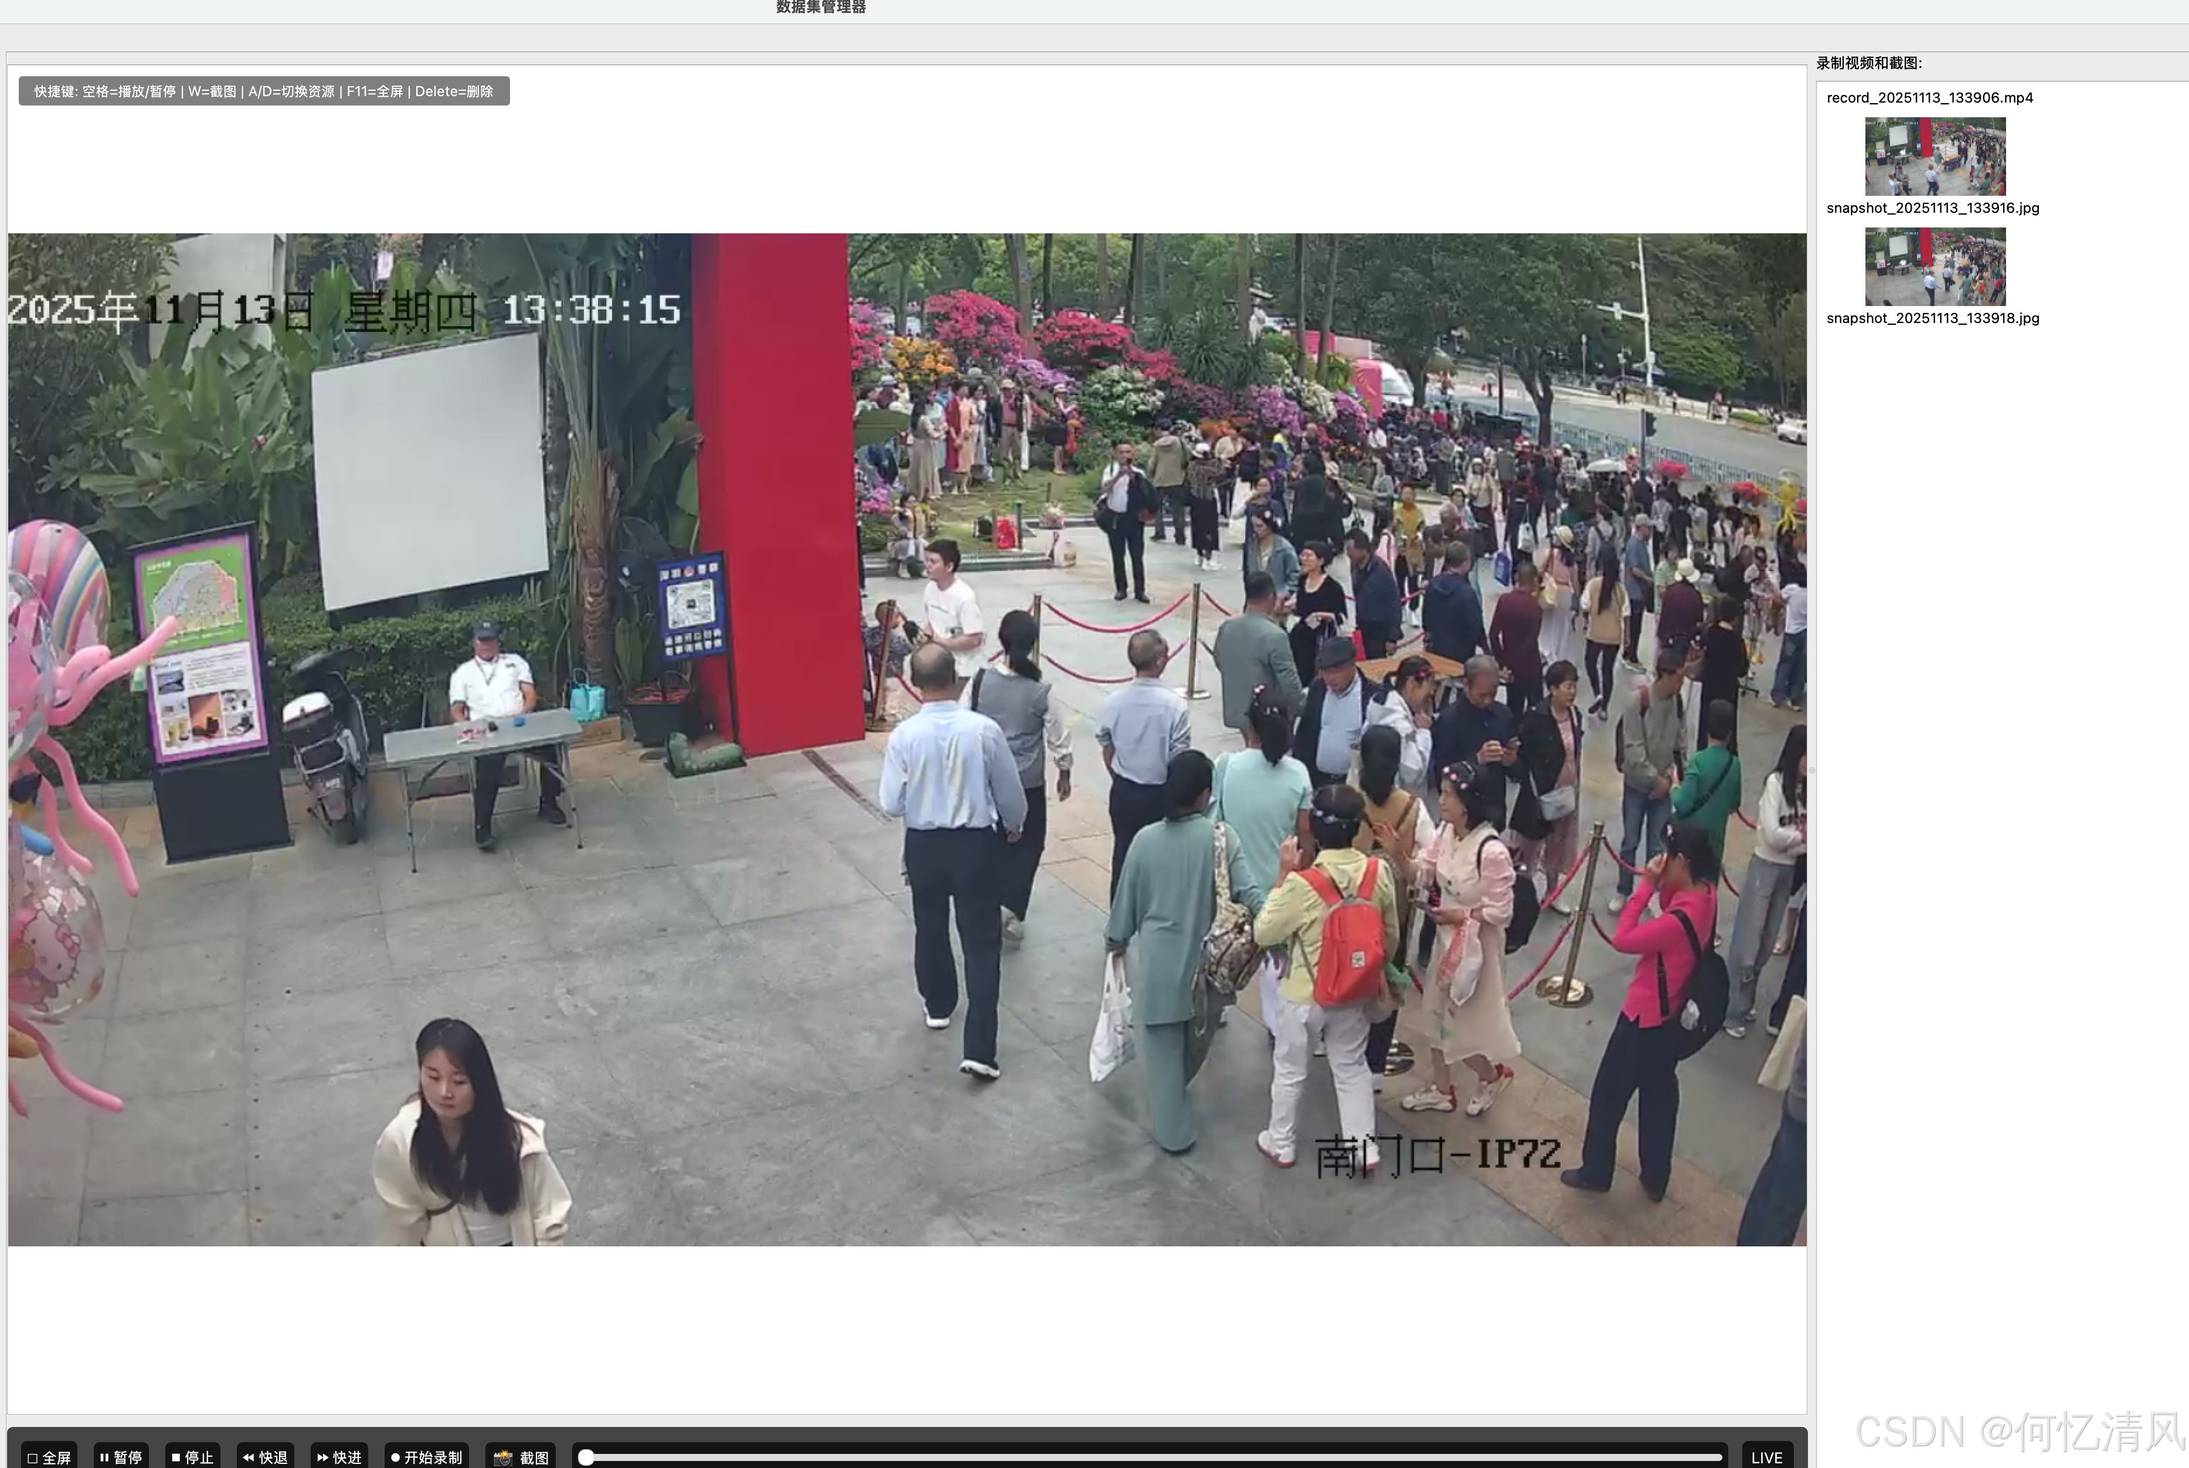Viewport: 2189px width, 1468px height.
Task: Open the snapshot_20251113_133918.jpg thumbnail
Action: 1935,266
